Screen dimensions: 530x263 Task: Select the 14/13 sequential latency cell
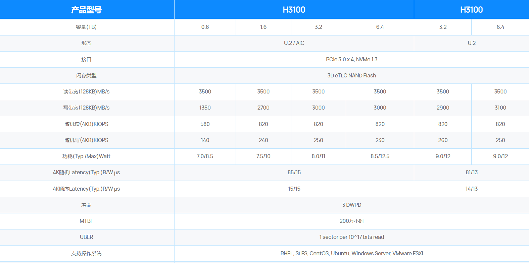point(471,189)
